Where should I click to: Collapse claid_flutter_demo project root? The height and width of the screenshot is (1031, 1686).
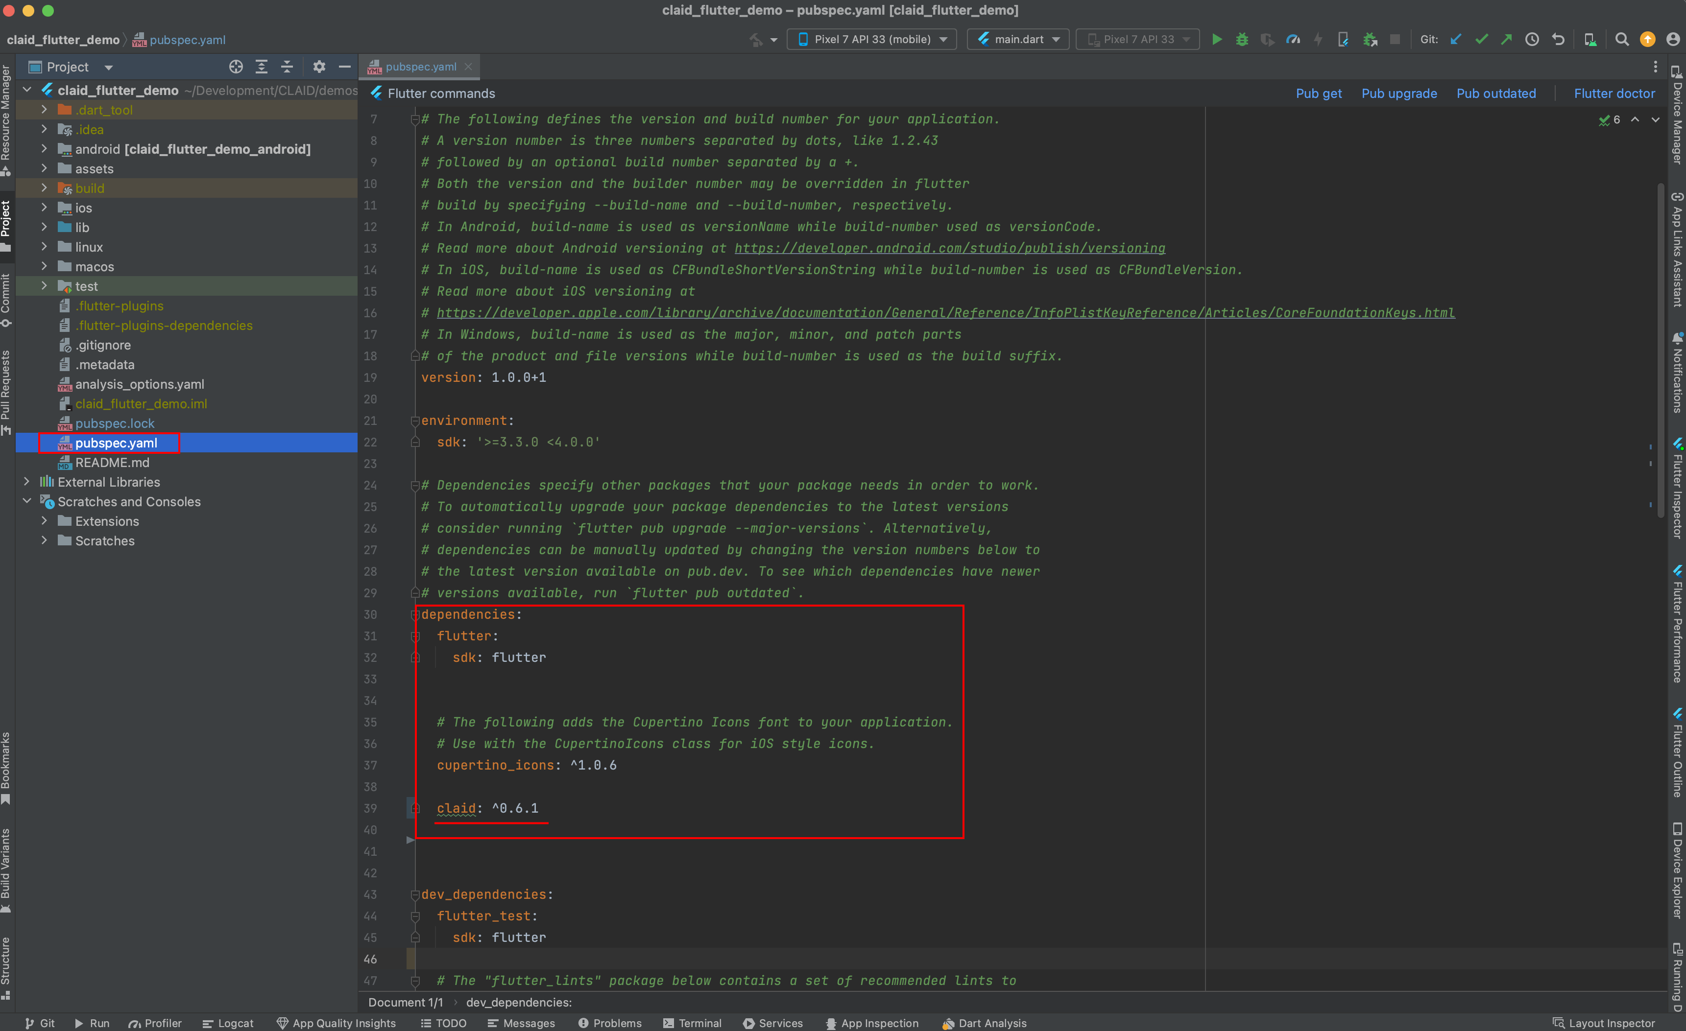(26, 90)
